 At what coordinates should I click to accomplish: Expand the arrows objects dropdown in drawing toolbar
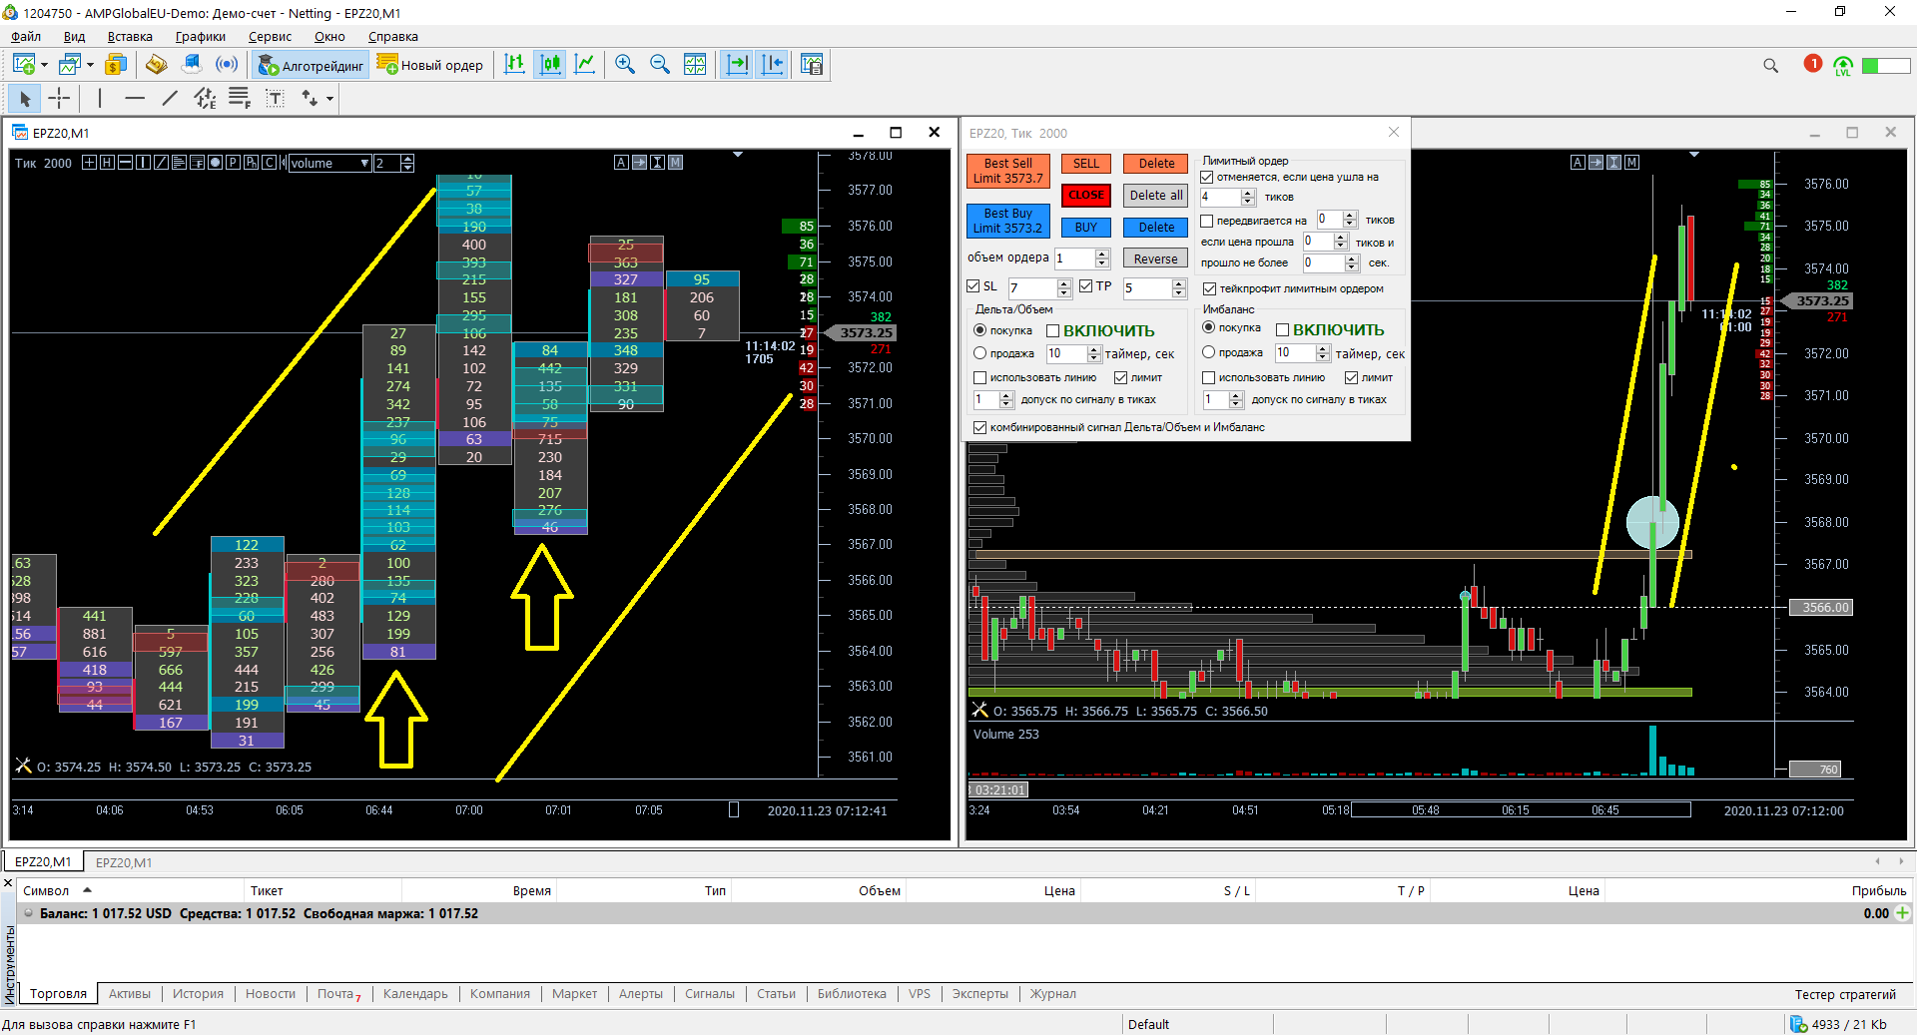[329, 99]
